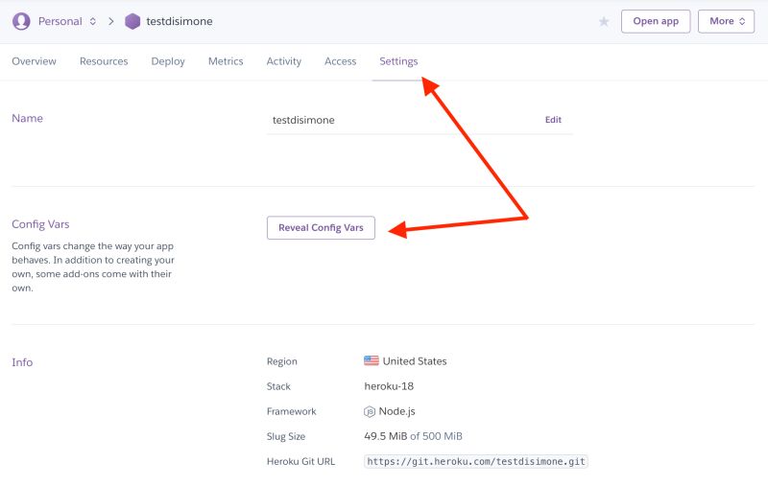Screen dimensions: 768x486
Task: Click testdisimone in the breadcrumb
Action: pos(180,21)
